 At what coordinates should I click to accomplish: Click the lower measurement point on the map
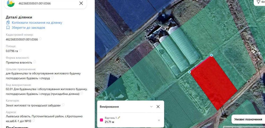tap(189, 72)
